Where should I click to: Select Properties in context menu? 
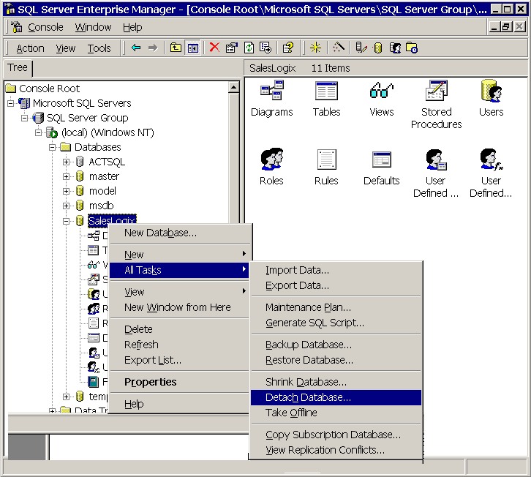179,382
